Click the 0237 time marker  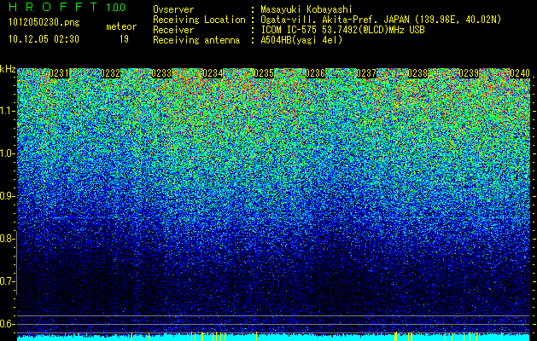pos(366,73)
